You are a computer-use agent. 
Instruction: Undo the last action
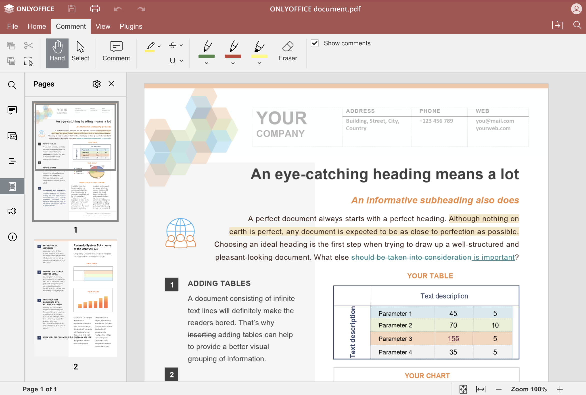click(117, 9)
